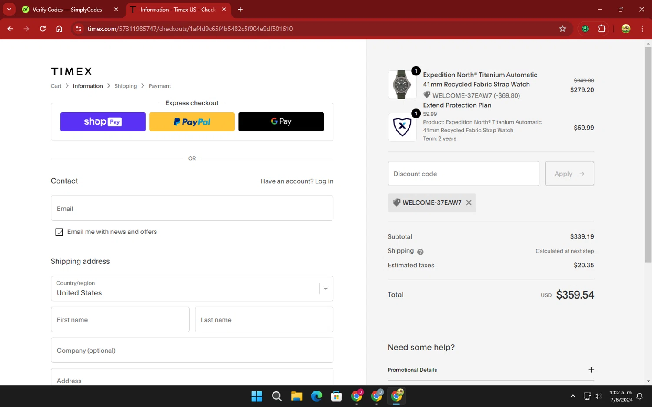Open the Chrome profile avatar
Screen dimensions: 652x407
626,29
